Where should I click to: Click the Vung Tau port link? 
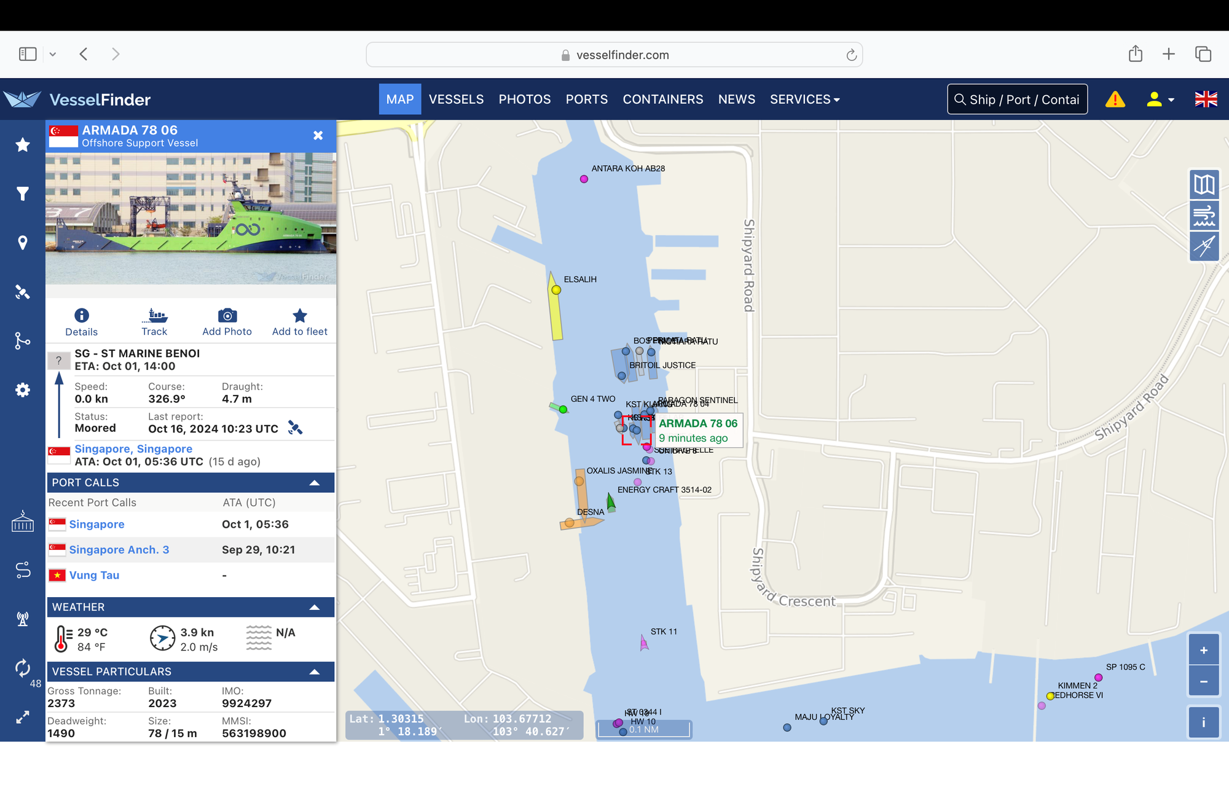click(94, 576)
